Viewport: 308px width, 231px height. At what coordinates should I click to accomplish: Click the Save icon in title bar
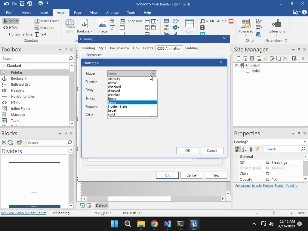pyautogui.click(x=22, y=3)
